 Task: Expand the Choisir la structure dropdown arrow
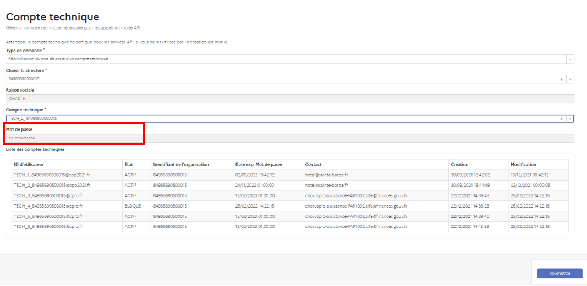click(570, 79)
